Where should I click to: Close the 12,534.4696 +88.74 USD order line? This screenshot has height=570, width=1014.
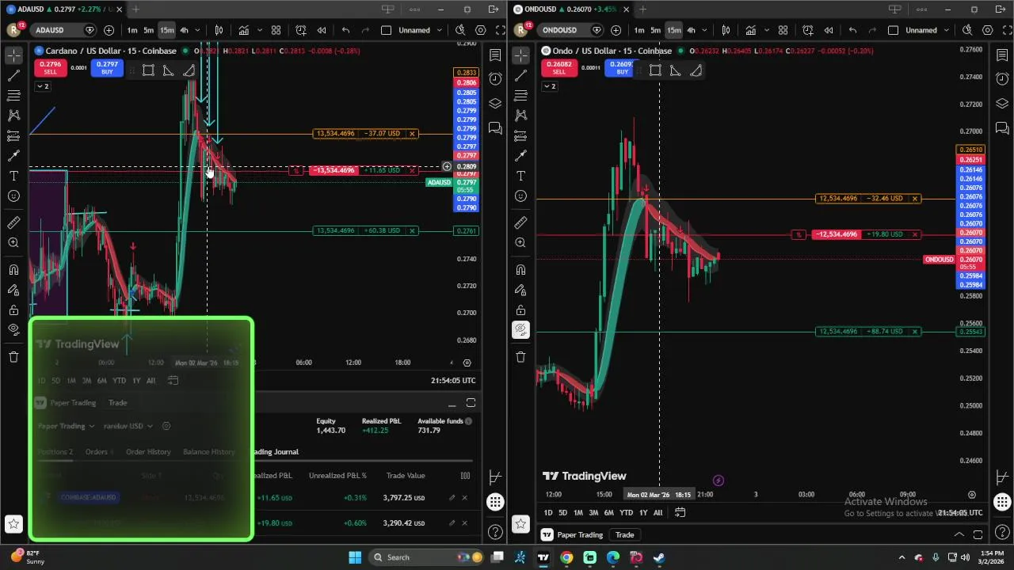point(915,331)
